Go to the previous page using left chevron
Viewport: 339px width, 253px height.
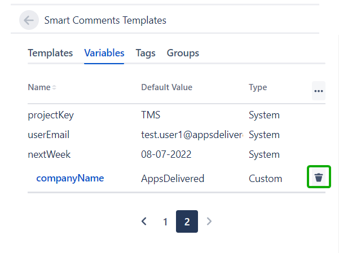(x=144, y=221)
